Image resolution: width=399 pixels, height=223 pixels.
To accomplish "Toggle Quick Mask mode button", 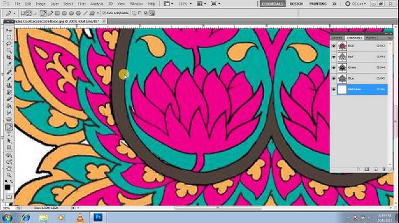I will (9, 197).
